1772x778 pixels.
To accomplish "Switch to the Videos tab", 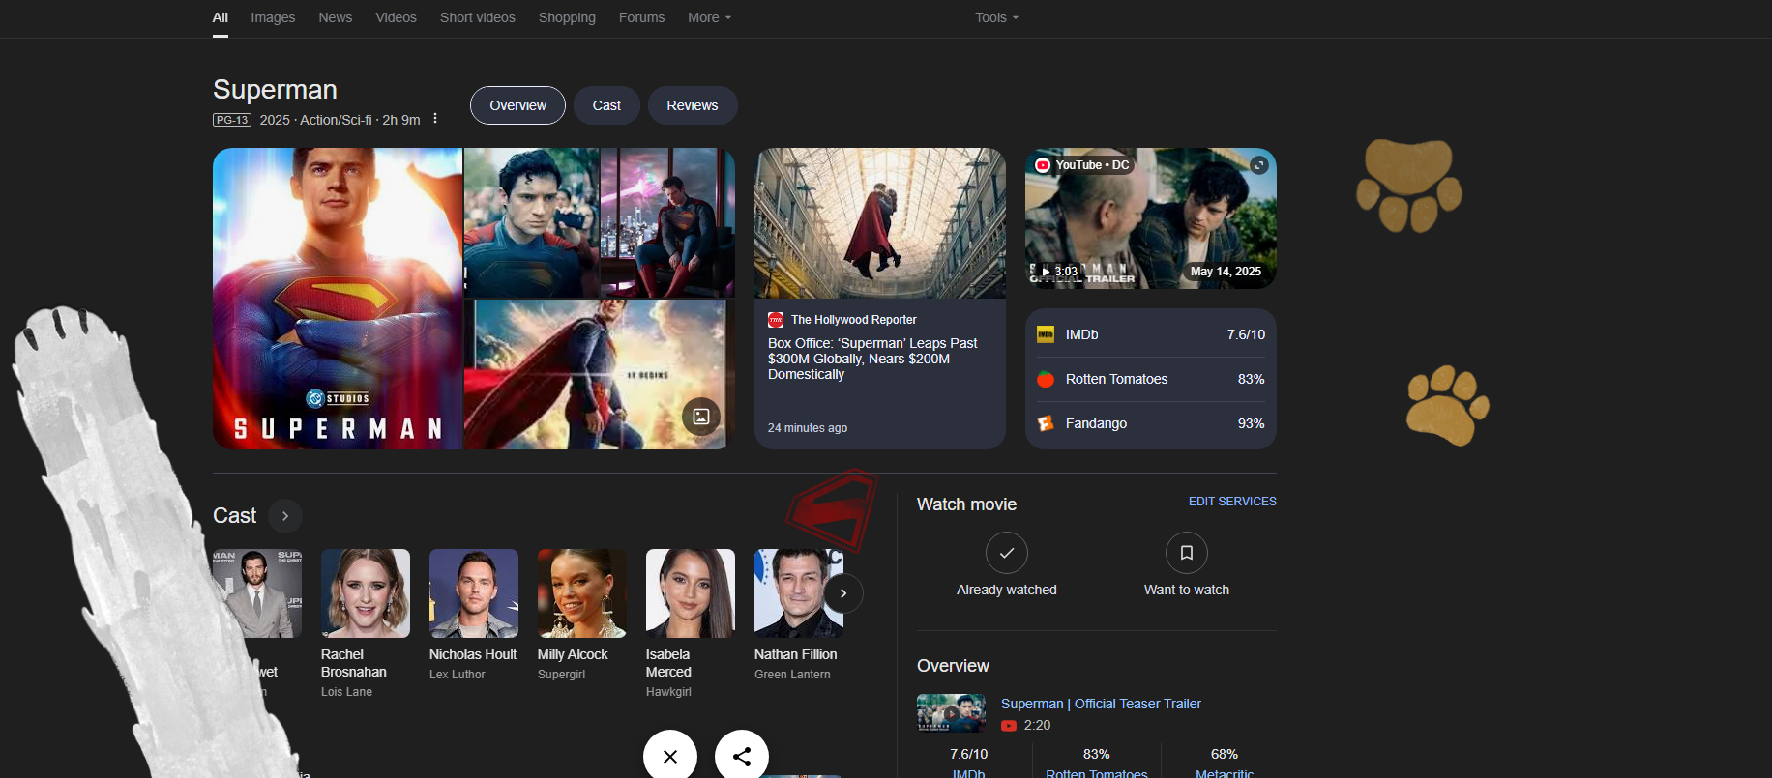I will (396, 17).
